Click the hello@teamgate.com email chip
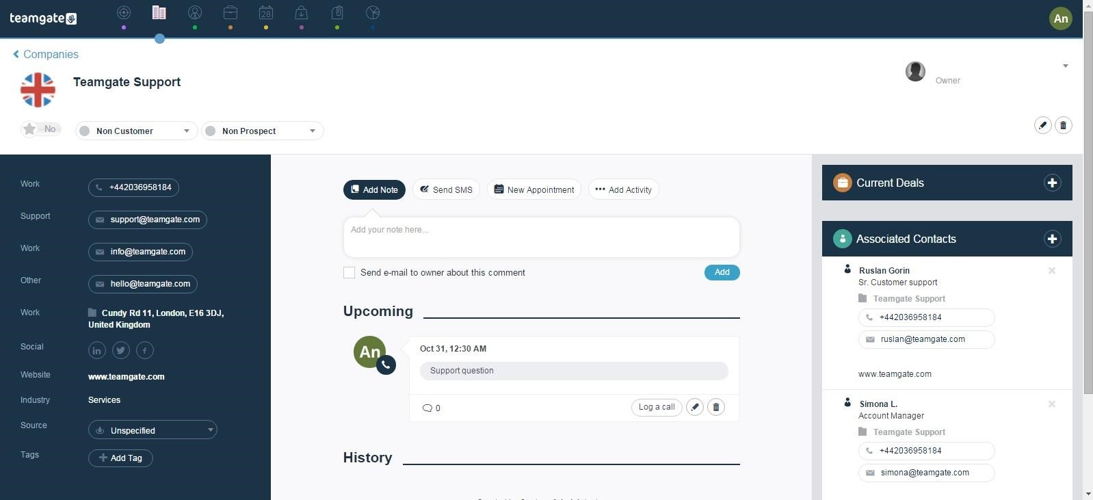Viewport: 1093px width, 500px height. pos(143,284)
